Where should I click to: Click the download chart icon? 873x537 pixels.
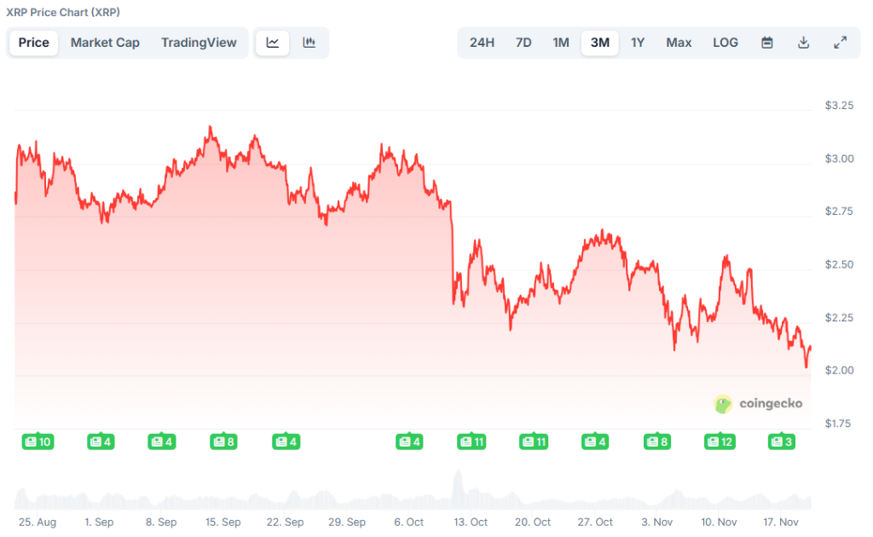pyautogui.click(x=803, y=42)
